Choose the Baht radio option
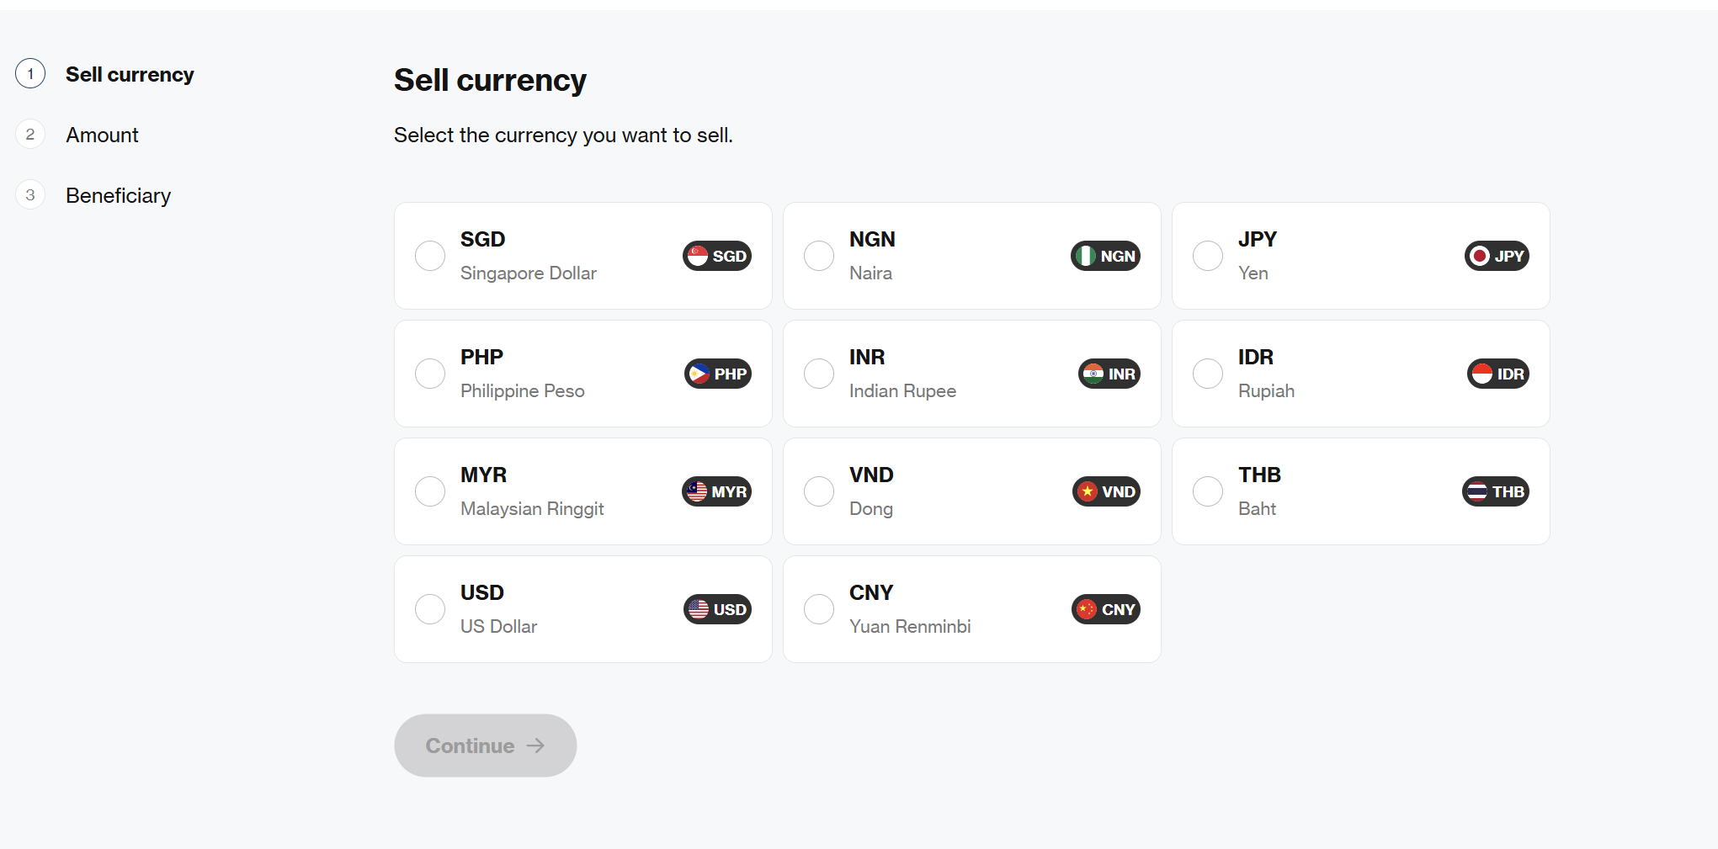1718x849 pixels. tap(1208, 491)
